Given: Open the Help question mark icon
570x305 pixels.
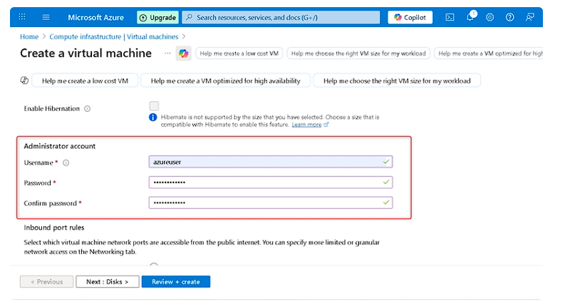Looking at the screenshot, I should click(509, 17).
